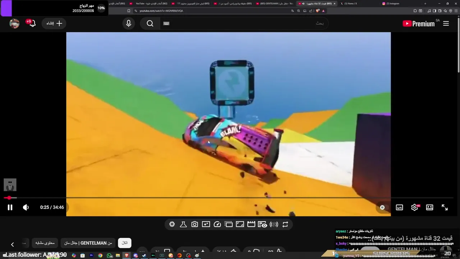Open Microsoft Store from taskbar
Viewport: 460px width, 259px height.
(83, 255)
